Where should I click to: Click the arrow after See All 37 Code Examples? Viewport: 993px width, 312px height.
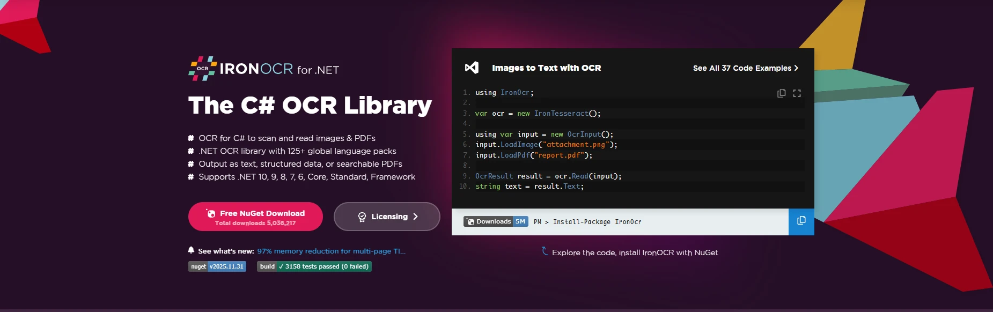point(796,68)
